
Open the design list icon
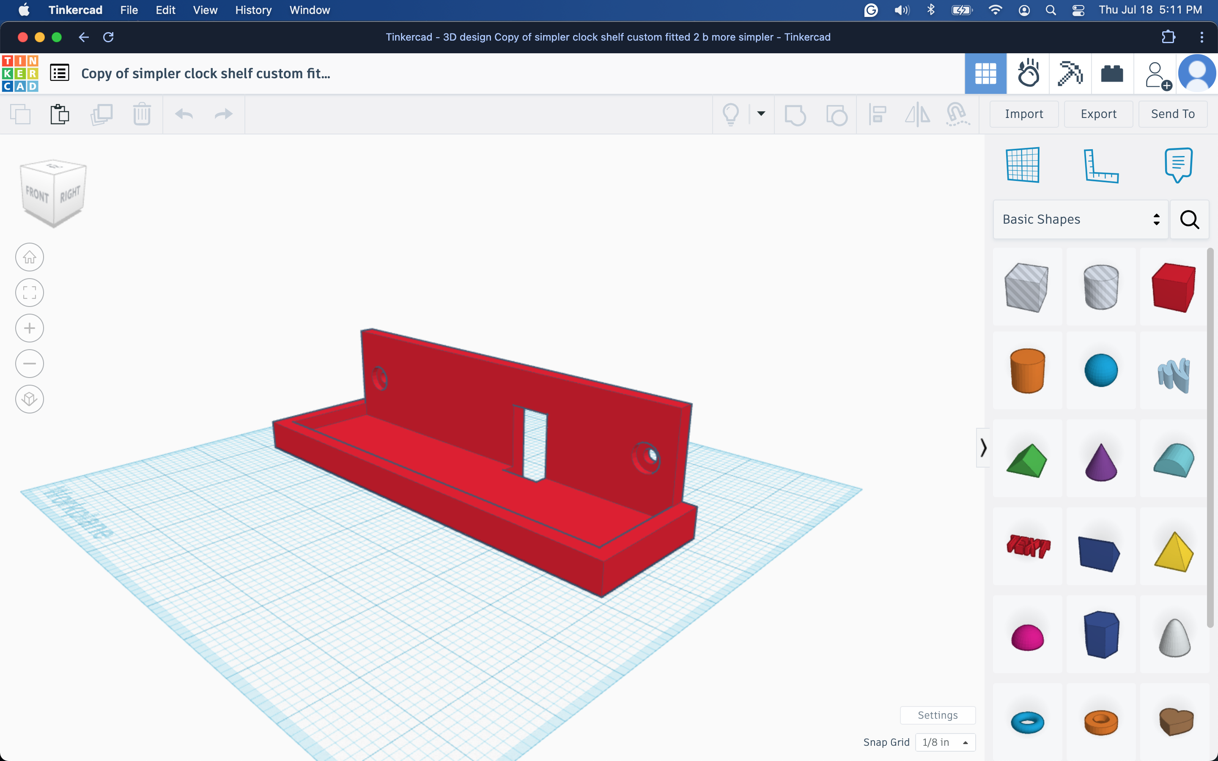[59, 74]
